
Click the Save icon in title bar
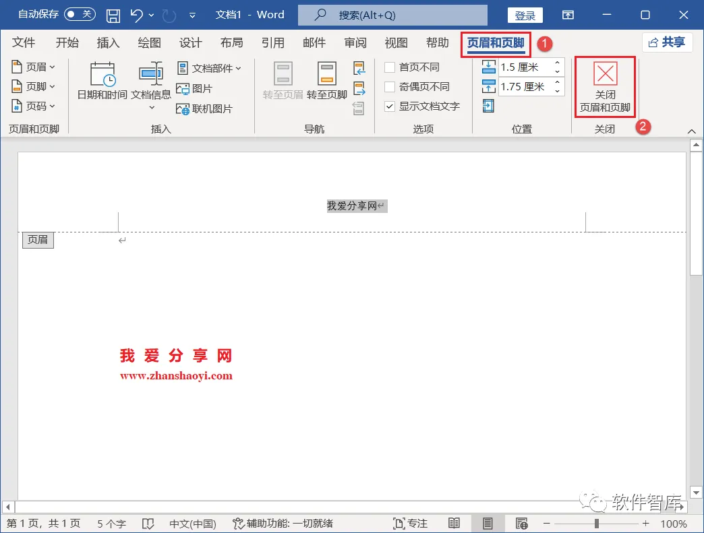click(113, 15)
